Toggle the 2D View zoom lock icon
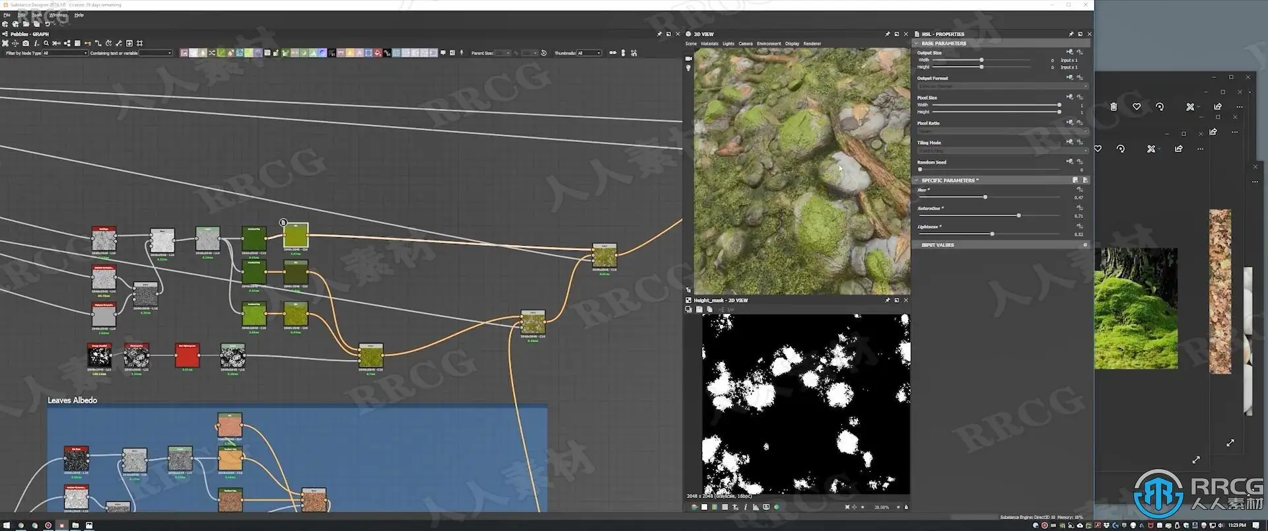This screenshot has width=1268, height=531. pos(906,507)
